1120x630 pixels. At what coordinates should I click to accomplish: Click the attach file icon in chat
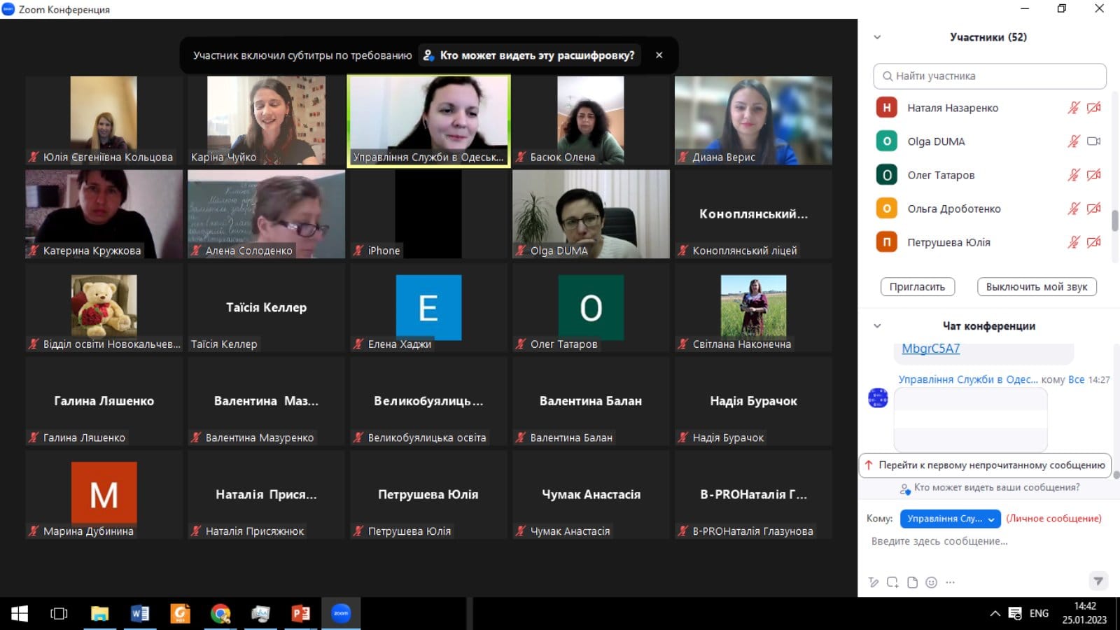(912, 582)
